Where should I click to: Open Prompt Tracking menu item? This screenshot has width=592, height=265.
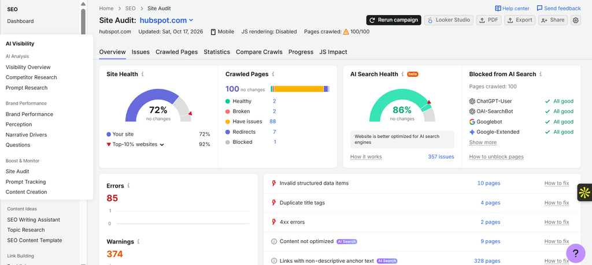point(25,182)
